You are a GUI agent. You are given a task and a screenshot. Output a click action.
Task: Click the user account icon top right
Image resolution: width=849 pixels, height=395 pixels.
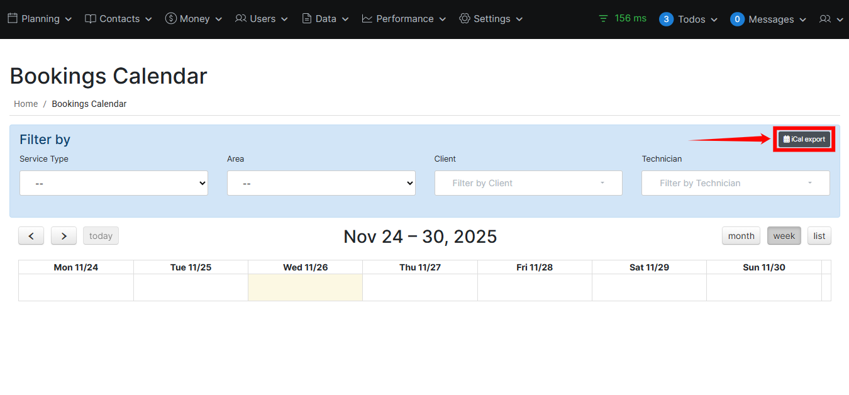[827, 18]
